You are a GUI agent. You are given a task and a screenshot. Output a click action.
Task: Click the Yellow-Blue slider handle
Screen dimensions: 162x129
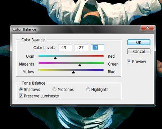73,72
